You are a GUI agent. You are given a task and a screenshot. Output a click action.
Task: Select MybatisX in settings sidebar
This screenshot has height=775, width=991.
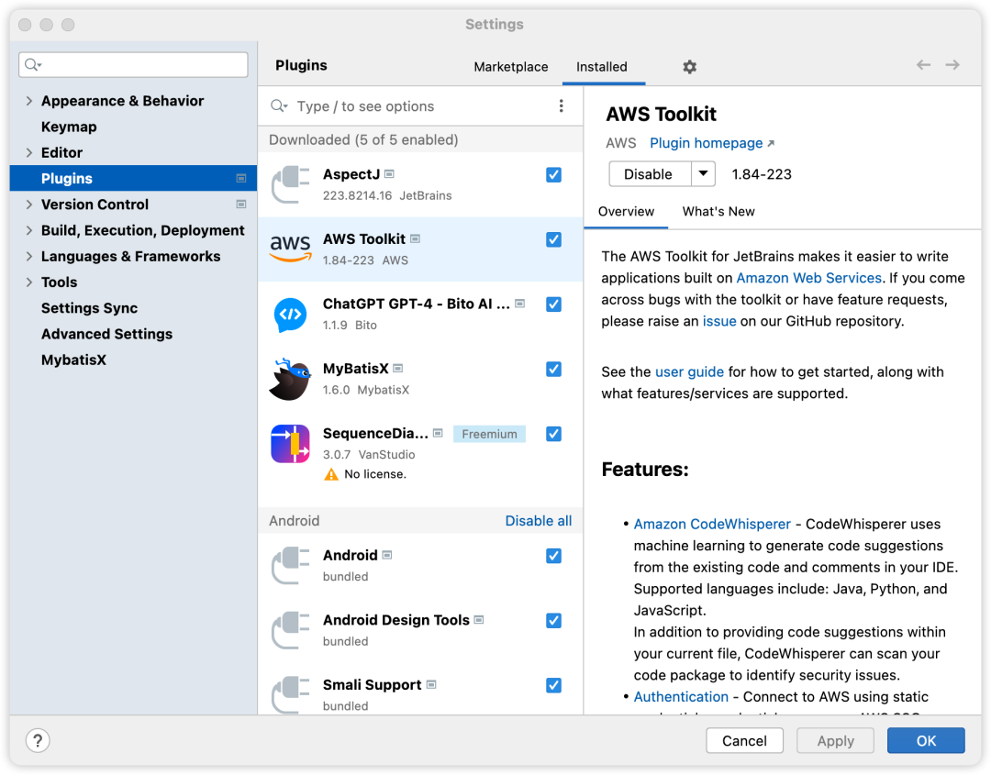click(x=73, y=360)
